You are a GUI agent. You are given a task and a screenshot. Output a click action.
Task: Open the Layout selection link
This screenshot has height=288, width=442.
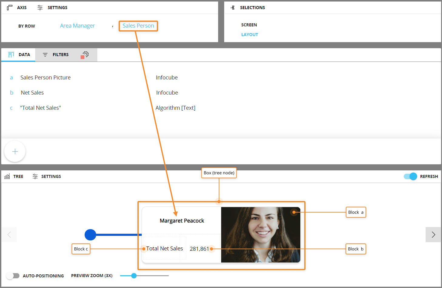[250, 35]
